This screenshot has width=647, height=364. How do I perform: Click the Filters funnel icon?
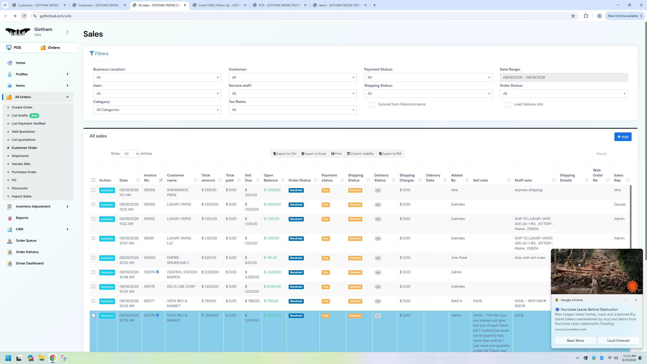tap(92, 54)
